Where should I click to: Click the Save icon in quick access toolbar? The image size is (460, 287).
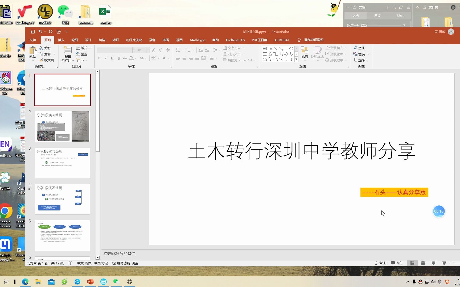coord(32,32)
